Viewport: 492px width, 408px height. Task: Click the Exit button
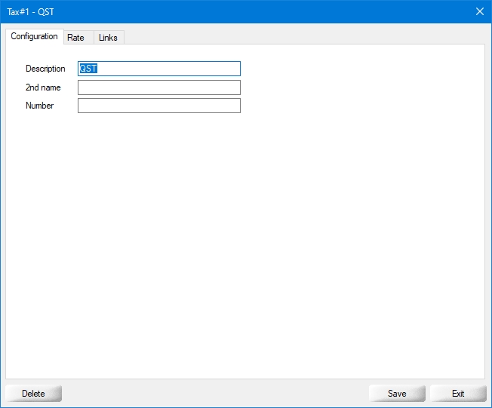pos(458,394)
